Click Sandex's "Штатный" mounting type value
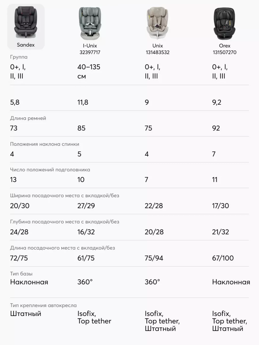The width and height of the screenshot is (259, 345). click(x=26, y=314)
